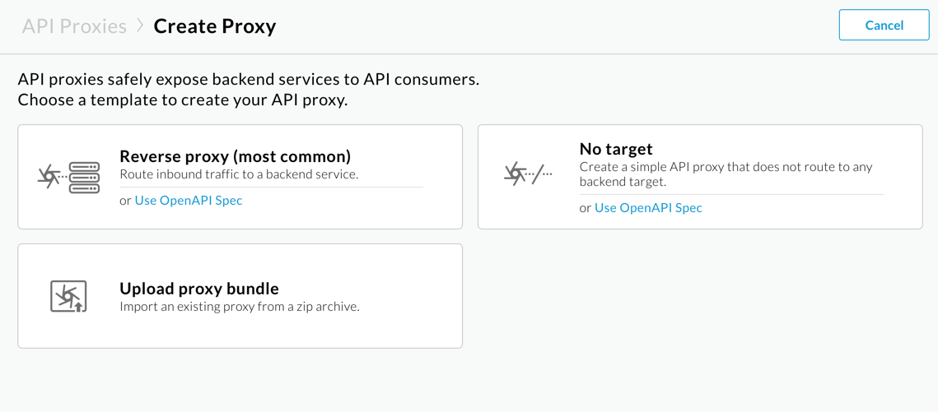938x412 pixels.
Task: Click the "Create Proxy" page heading
Action: [x=215, y=26]
